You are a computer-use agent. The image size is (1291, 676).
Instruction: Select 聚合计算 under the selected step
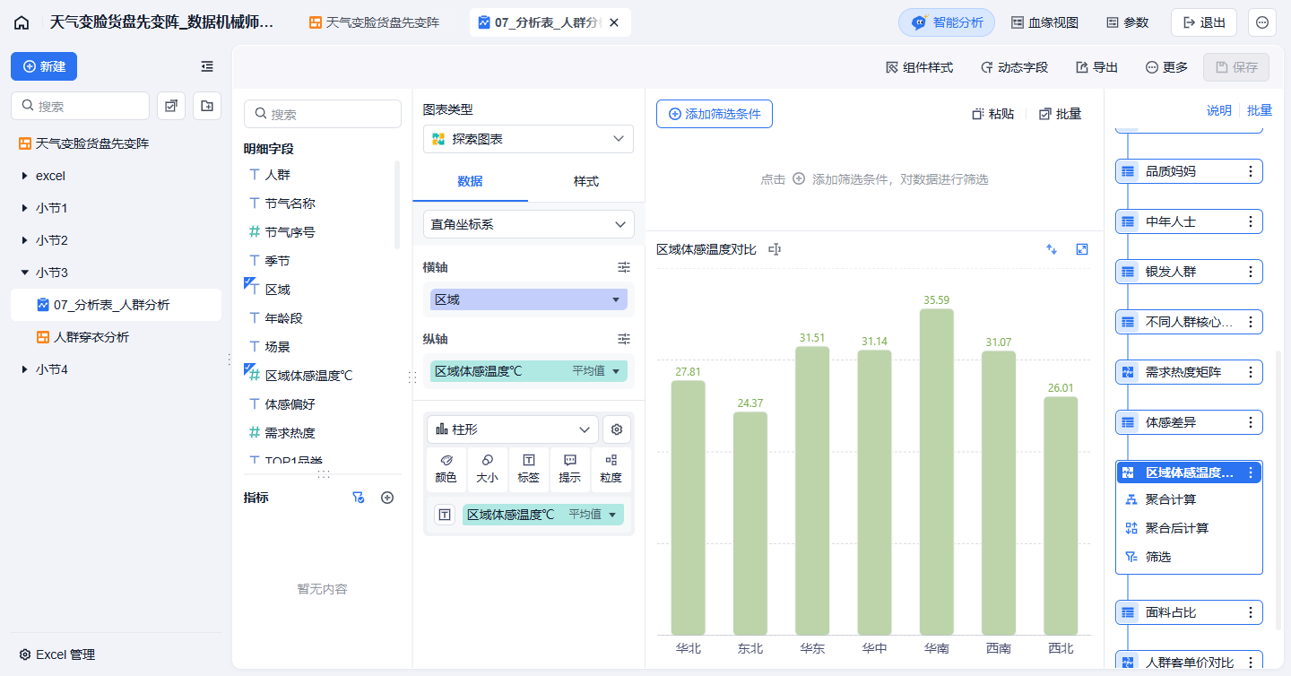pos(1171,499)
